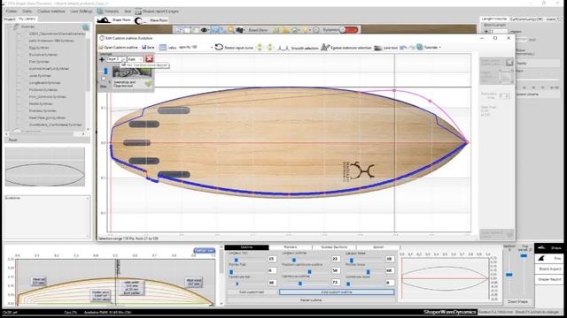
Task: Click the Section vertical slider handle
Action: [509, 275]
